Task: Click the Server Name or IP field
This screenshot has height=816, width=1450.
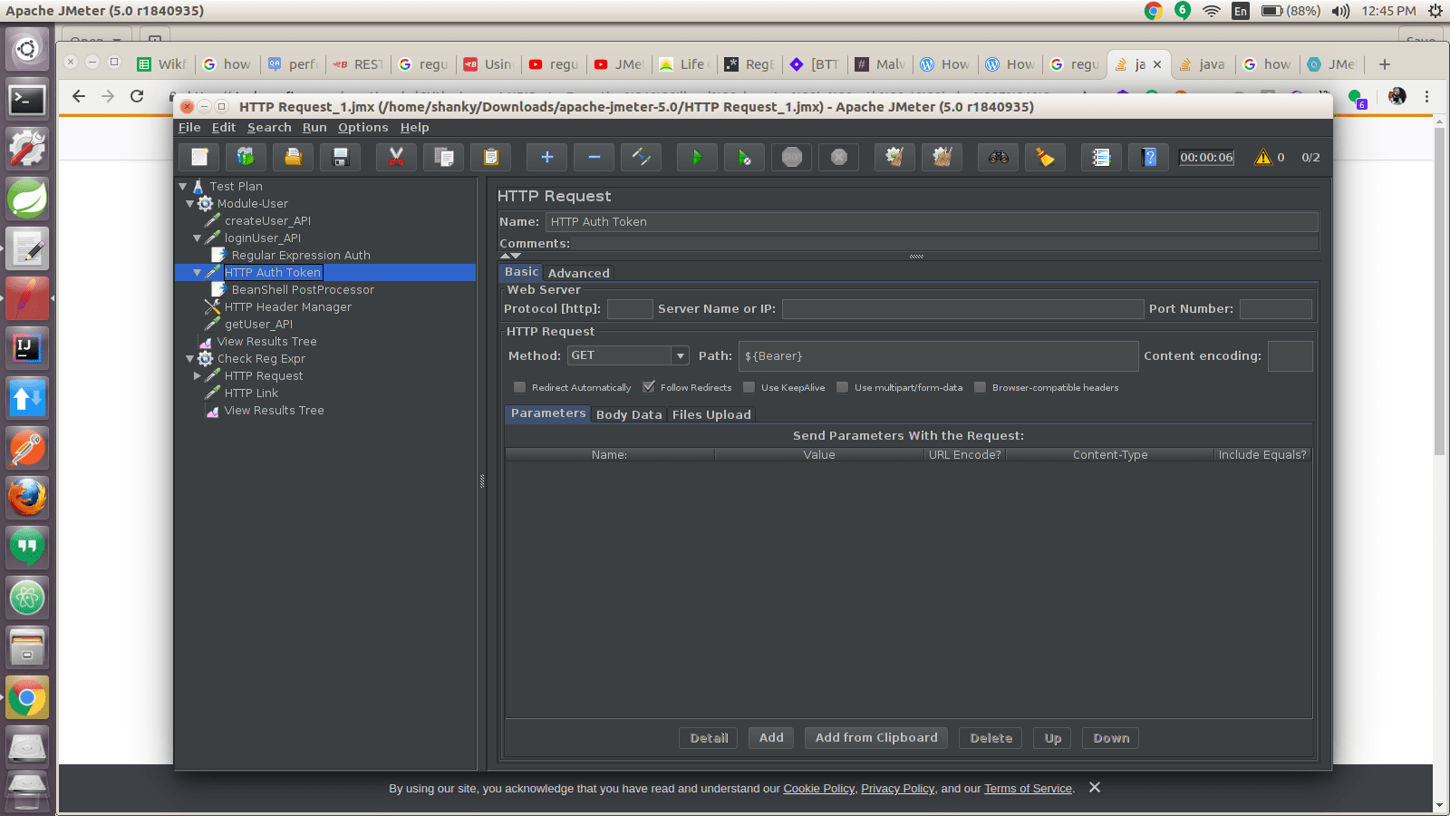Action: coord(962,309)
